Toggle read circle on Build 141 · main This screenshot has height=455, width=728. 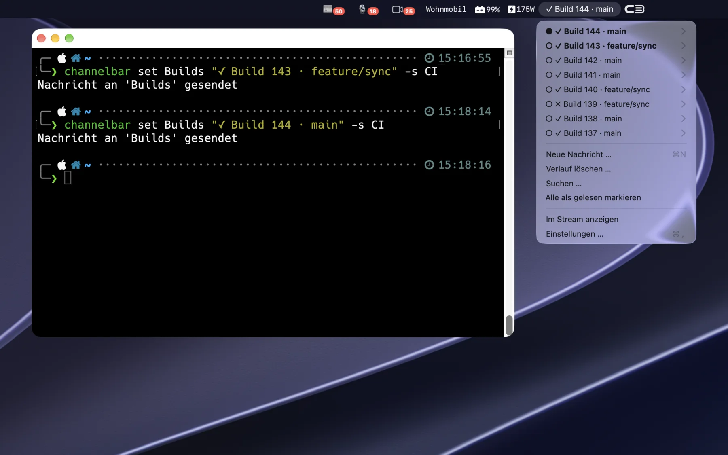pos(549,75)
